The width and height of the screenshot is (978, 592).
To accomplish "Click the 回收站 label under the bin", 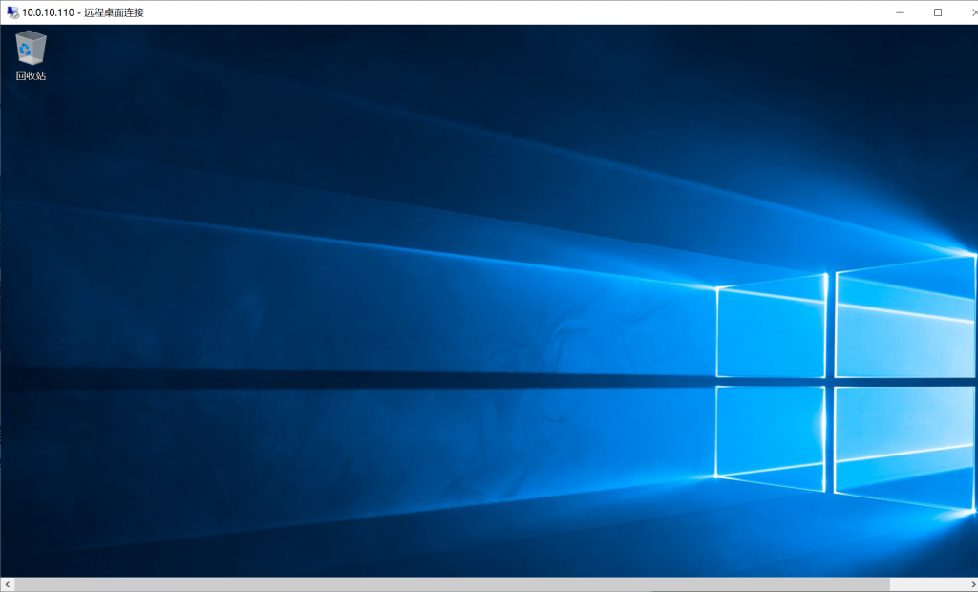I will point(31,75).
